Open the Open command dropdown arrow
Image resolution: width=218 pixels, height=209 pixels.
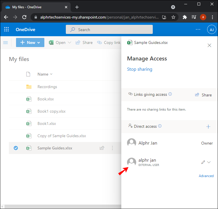click(70, 42)
